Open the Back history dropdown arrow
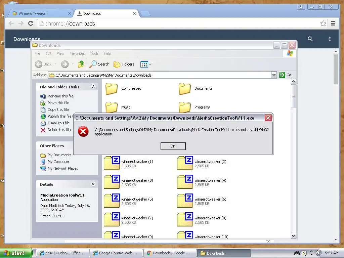This screenshot has width=344, height=258. coord(55,64)
